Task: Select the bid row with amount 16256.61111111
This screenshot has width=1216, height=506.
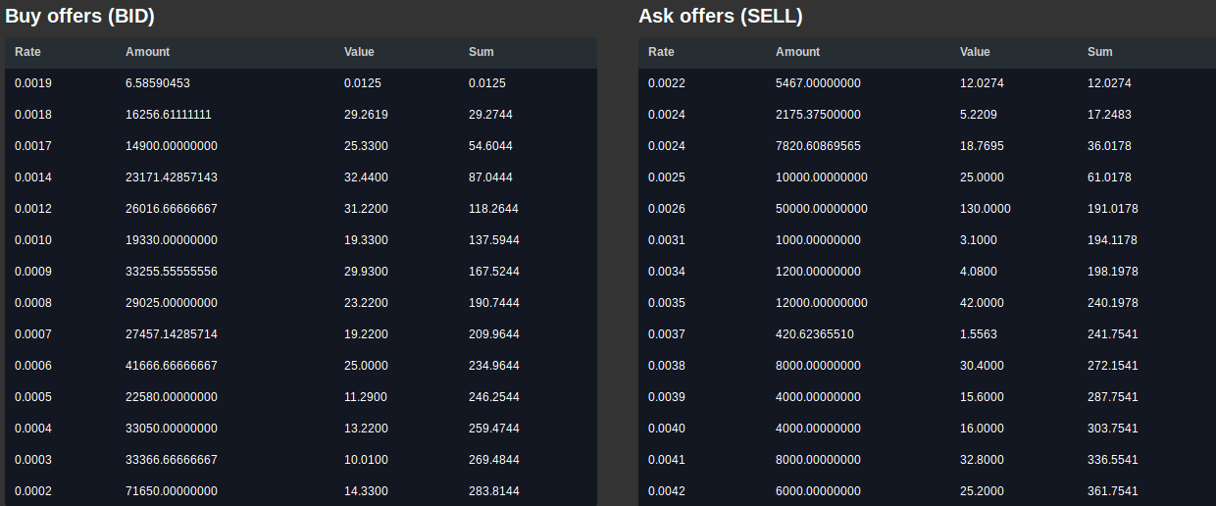Action: [301, 115]
